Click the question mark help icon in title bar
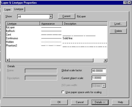Image resolution: width=132 pixels, height=107 pixels. click(x=125, y=3)
